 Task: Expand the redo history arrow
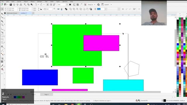(44, 5)
